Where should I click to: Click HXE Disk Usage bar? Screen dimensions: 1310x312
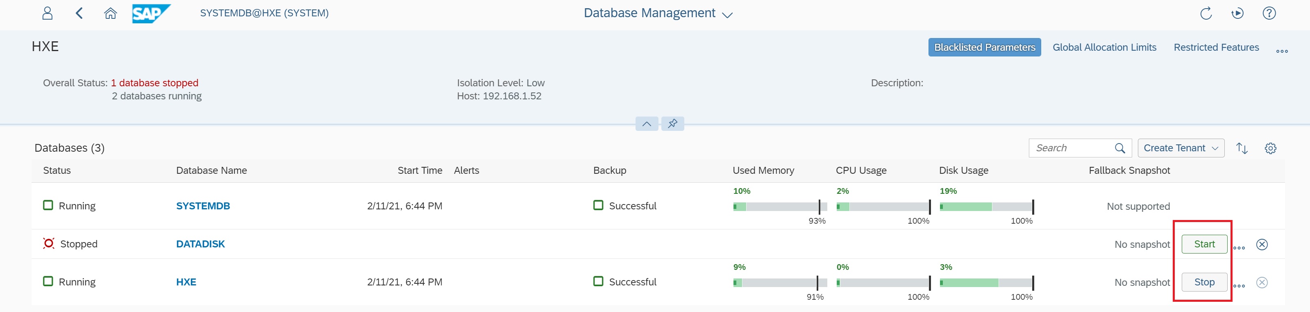[987, 283]
